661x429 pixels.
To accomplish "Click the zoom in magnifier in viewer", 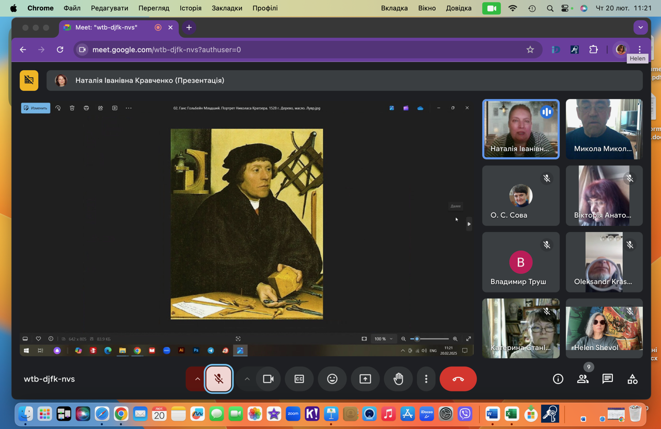I will click(x=455, y=339).
